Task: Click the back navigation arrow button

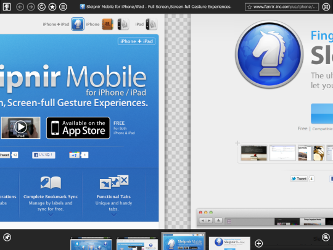Action: [20, 7]
